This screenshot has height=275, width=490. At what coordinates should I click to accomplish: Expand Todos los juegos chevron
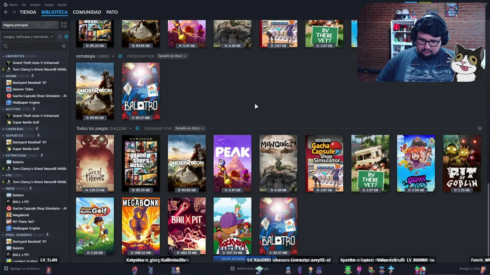pyautogui.click(x=130, y=128)
